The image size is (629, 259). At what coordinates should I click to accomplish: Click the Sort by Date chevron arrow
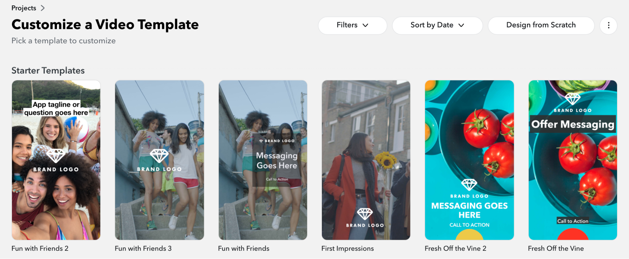462,25
